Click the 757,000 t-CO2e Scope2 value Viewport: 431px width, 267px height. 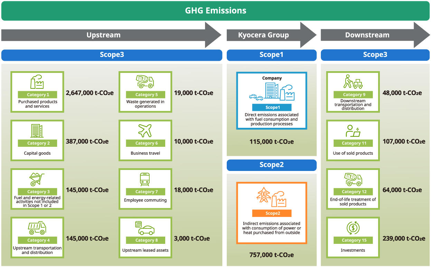coord(271,255)
